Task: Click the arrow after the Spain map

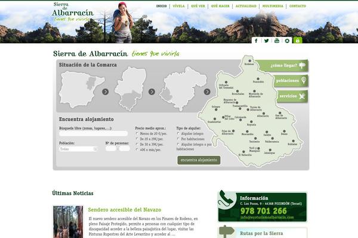Action: point(105,92)
